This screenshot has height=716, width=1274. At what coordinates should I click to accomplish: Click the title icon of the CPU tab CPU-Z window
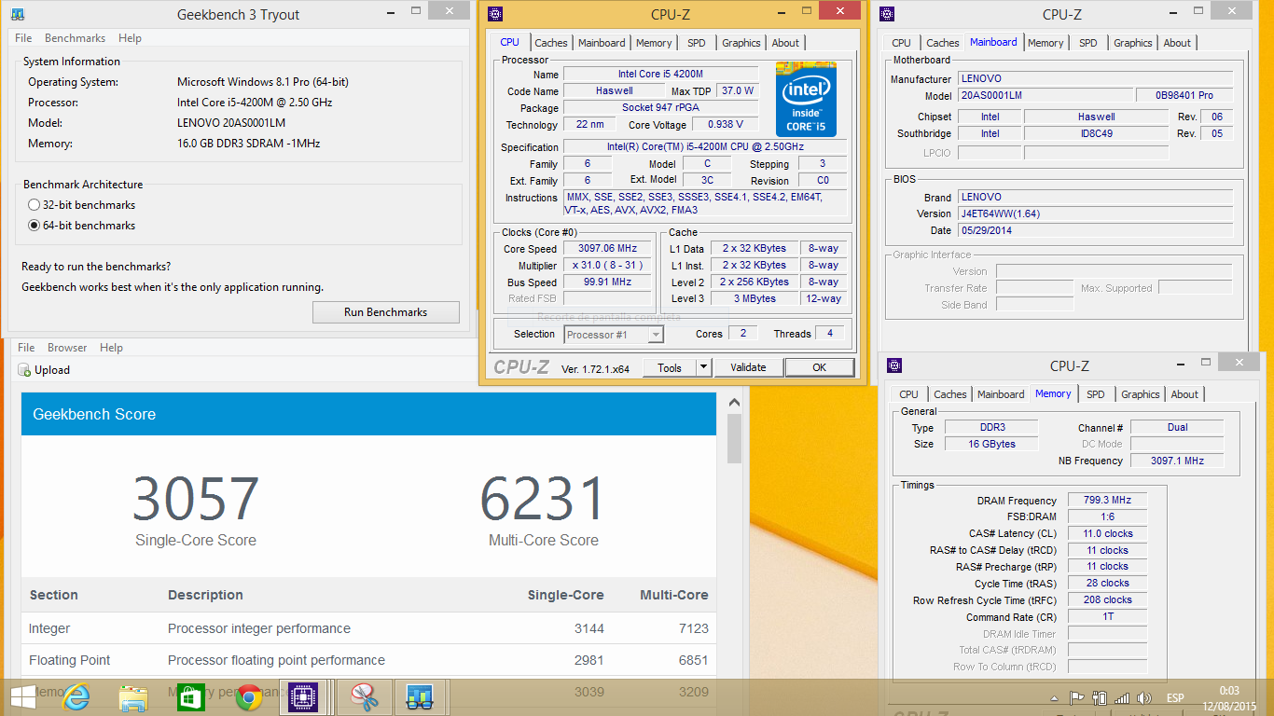[495, 14]
